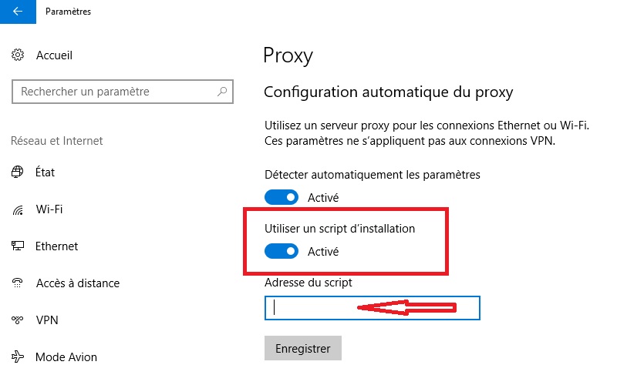Click the search magnifier icon

tap(222, 92)
